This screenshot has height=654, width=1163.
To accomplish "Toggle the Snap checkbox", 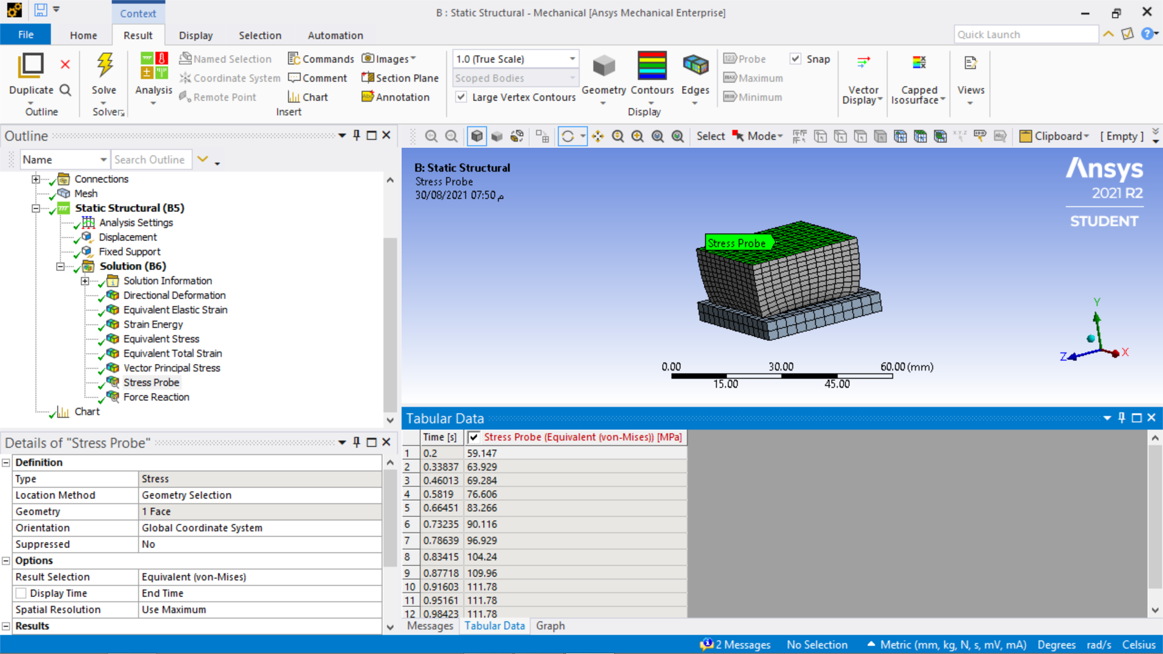I will [x=795, y=59].
